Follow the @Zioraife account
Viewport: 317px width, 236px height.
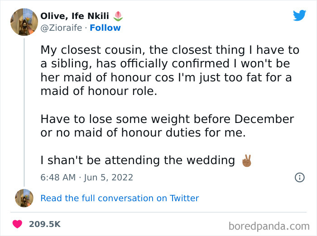pos(105,28)
